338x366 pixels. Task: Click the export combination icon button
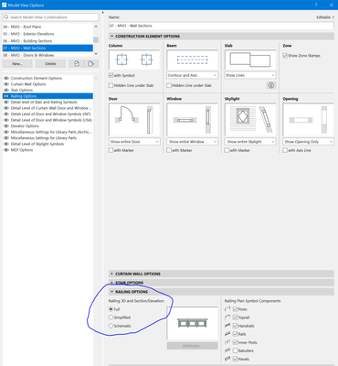pos(91,63)
